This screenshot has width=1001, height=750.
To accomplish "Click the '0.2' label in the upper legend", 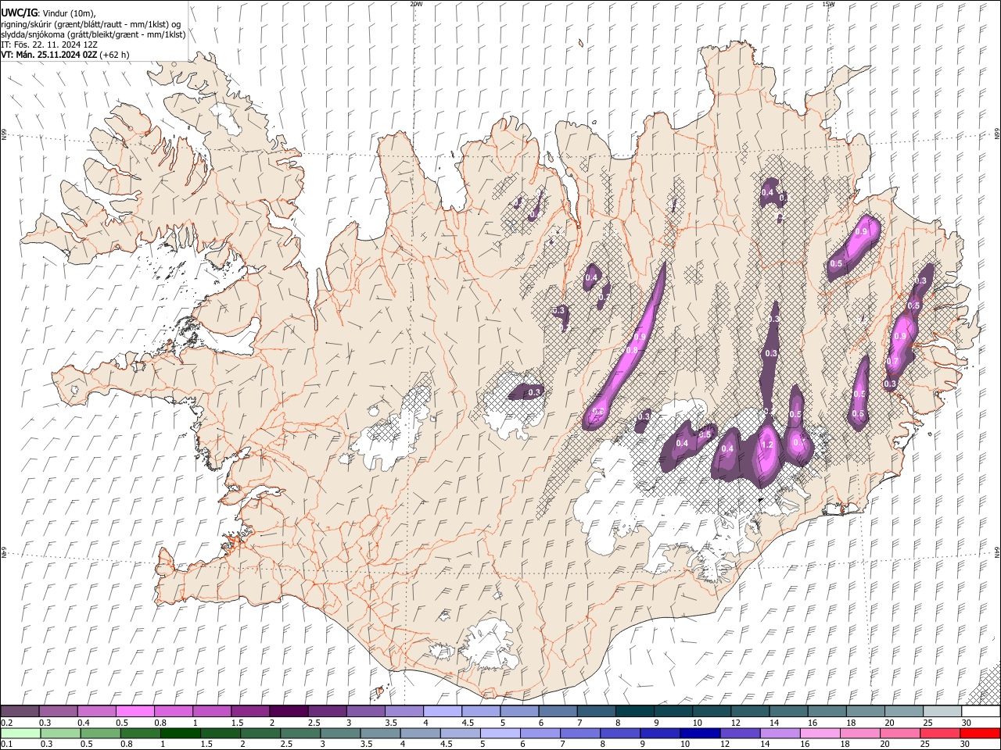I will 6,723.
